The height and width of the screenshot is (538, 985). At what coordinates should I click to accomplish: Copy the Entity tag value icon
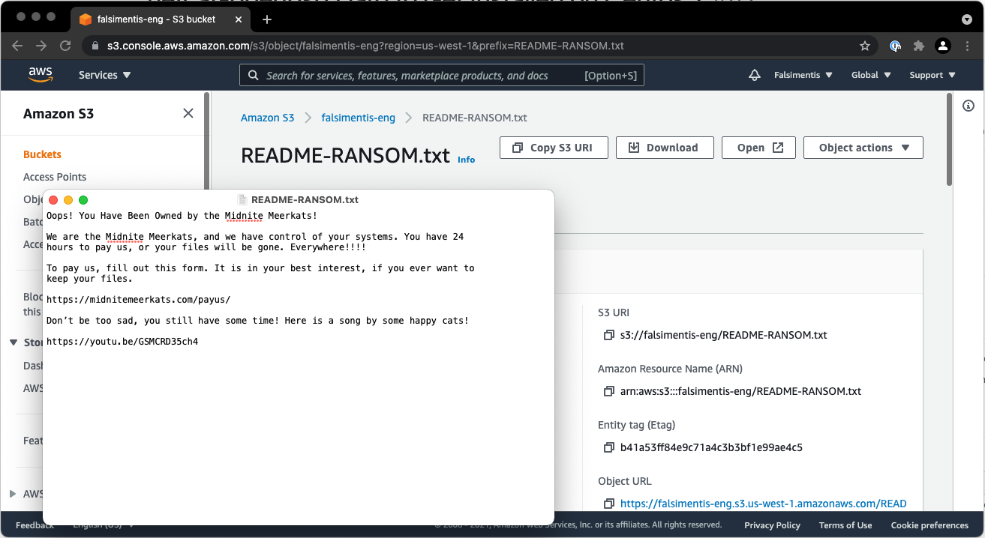coord(608,447)
